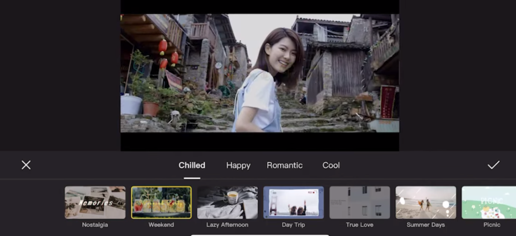Apply the Lazy Afternoon coffee cup thumbnail

pos(227,202)
